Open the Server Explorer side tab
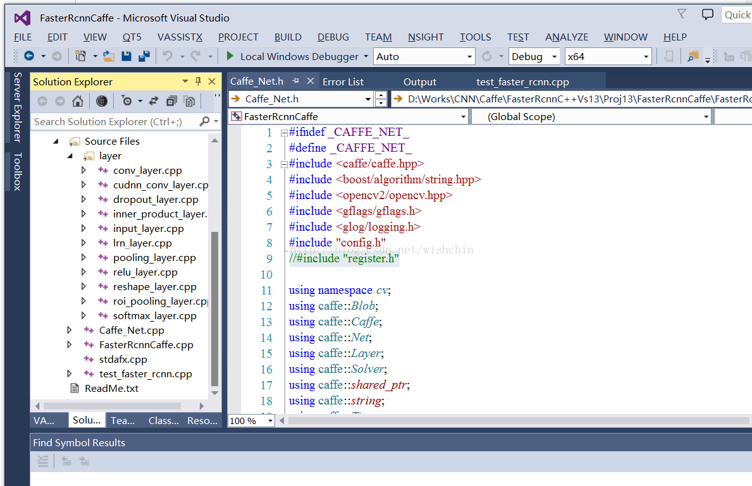The height and width of the screenshot is (486, 752). tap(18, 107)
